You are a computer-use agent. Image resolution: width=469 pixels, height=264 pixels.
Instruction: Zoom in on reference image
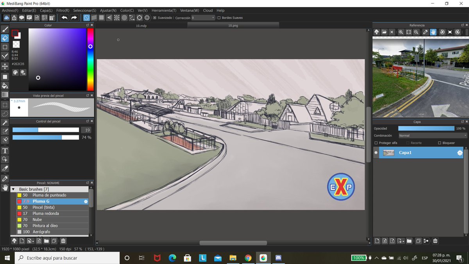[x=401, y=32]
